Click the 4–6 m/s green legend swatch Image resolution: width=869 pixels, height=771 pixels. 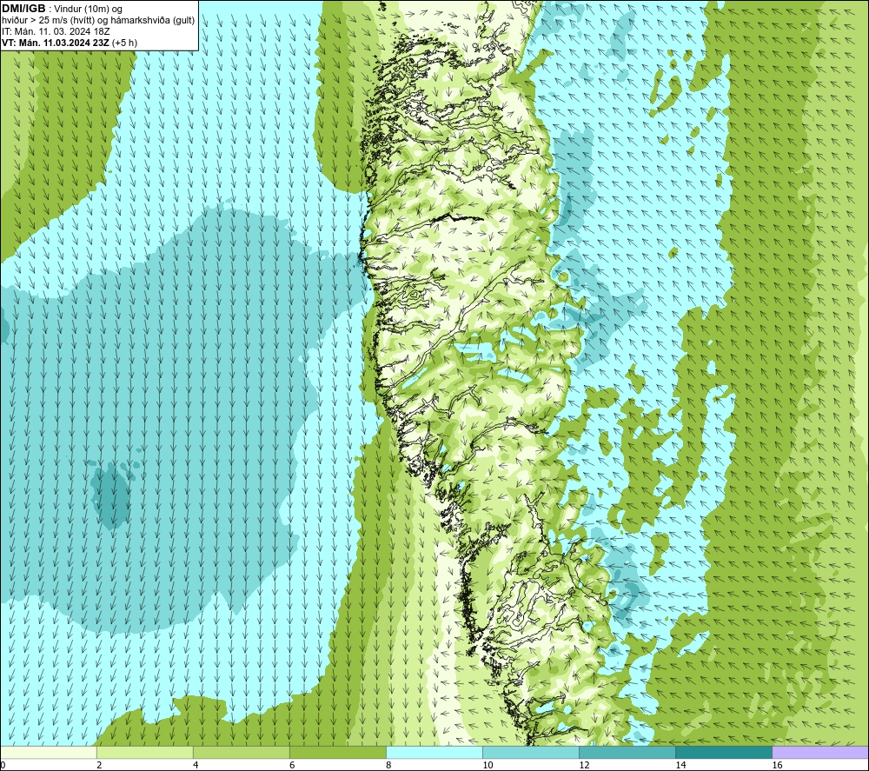pos(241,753)
